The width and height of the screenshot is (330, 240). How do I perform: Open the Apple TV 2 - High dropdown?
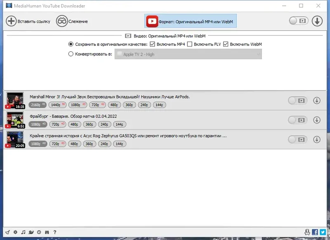click(x=188, y=54)
